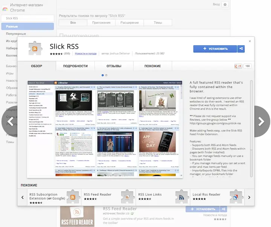
Task: Click the share icon next to Установить
Action: (x=241, y=49)
